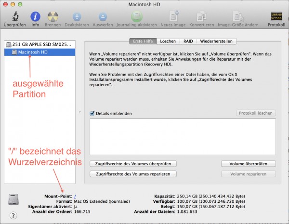289x224 pixels.
Task: Select the Macintosh HD partition
Action: click(x=39, y=52)
